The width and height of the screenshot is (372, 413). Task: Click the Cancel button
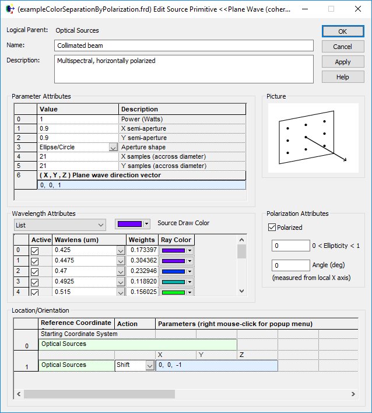(342, 47)
